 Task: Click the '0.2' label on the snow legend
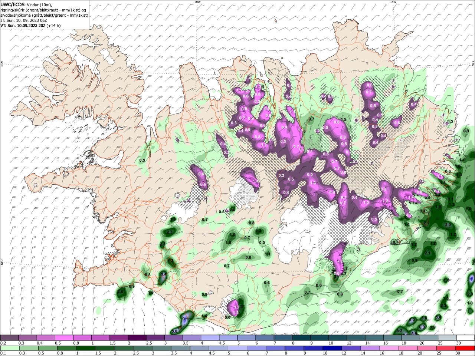(3, 343)
